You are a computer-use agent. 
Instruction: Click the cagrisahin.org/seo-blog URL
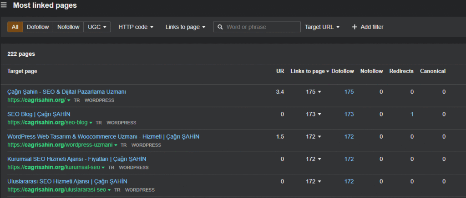click(x=47, y=122)
